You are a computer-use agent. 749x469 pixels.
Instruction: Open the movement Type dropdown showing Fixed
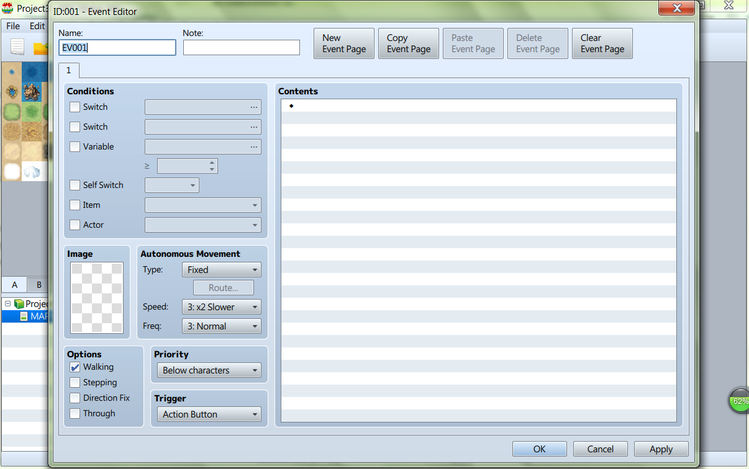pyautogui.click(x=222, y=270)
